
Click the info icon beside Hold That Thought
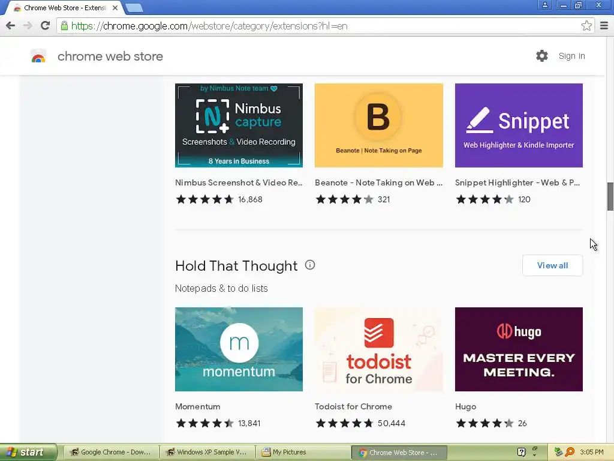pos(310,265)
